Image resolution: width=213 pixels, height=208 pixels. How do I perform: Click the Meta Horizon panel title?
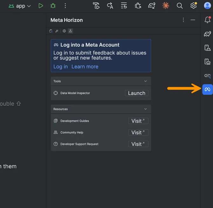point(66,20)
